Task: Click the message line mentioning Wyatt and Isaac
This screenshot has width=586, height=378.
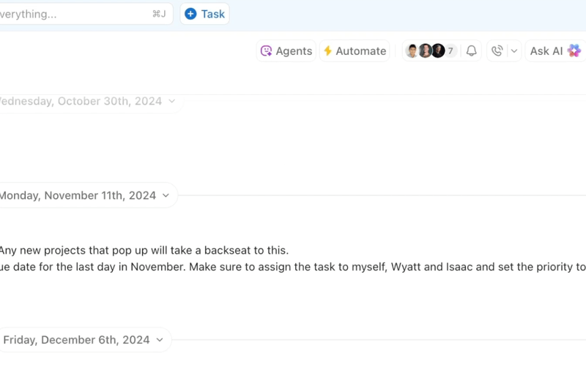Action: (293, 267)
